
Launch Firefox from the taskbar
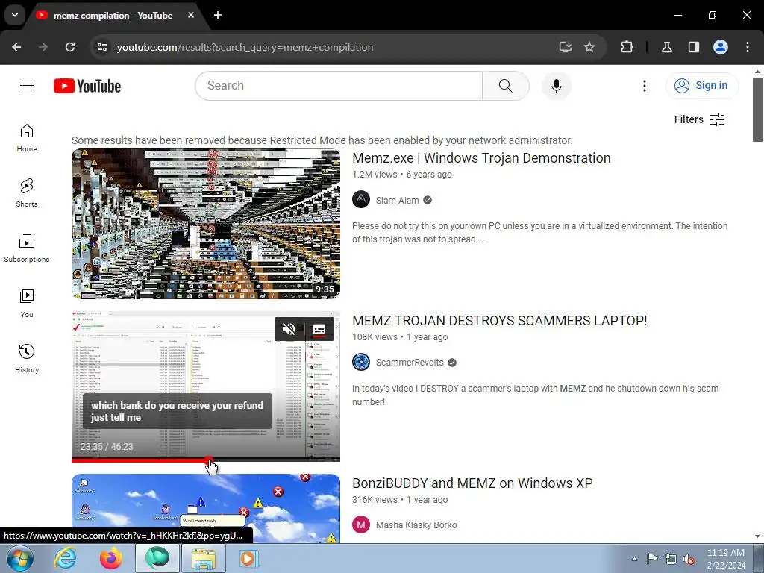click(111, 558)
